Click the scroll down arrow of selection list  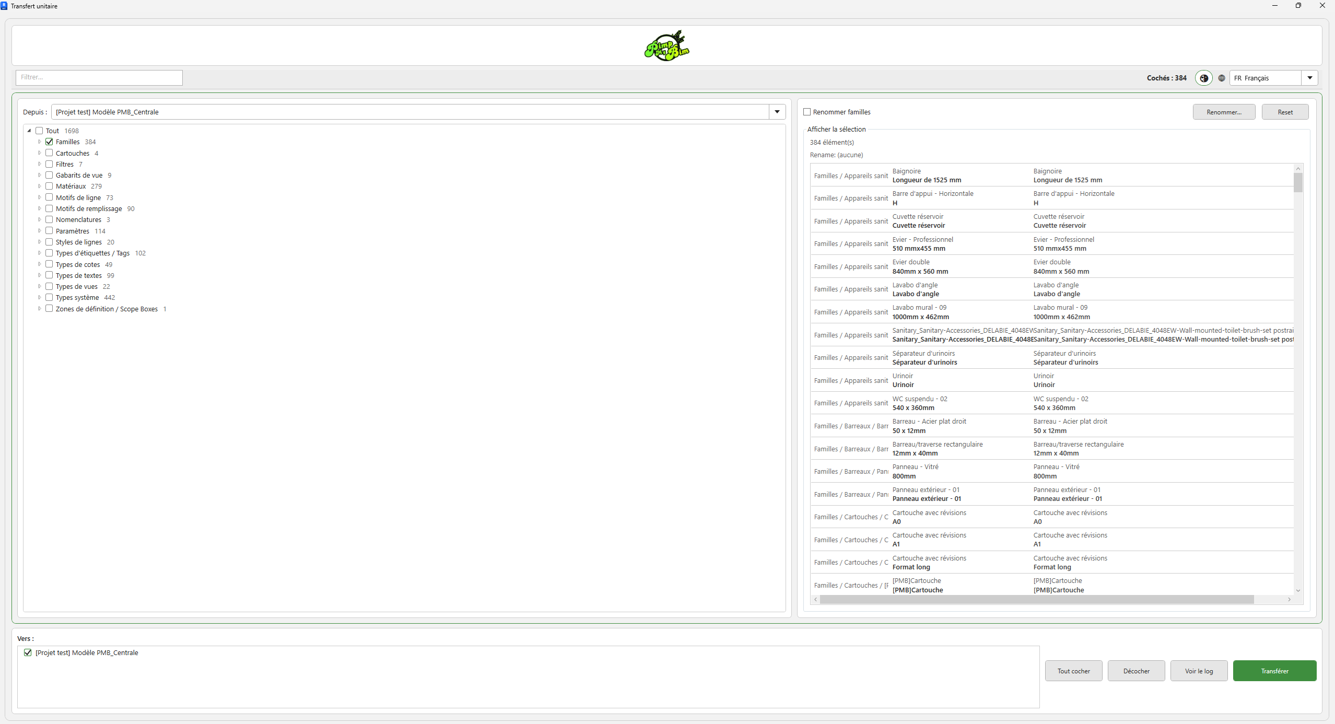click(x=1298, y=590)
